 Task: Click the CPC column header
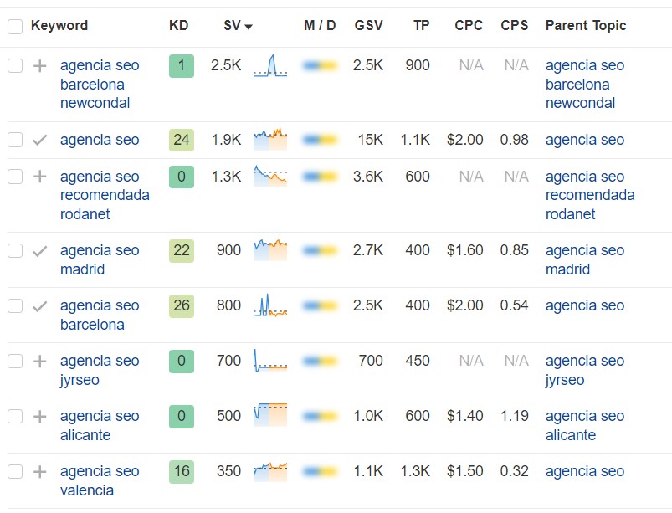coord(469,25)
